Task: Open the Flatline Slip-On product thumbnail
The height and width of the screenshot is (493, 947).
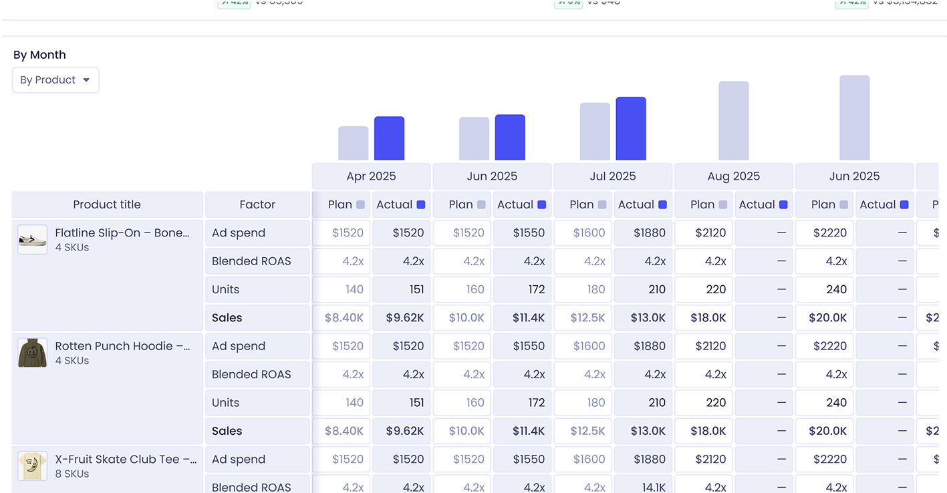Action: click(x=32, y=239)
